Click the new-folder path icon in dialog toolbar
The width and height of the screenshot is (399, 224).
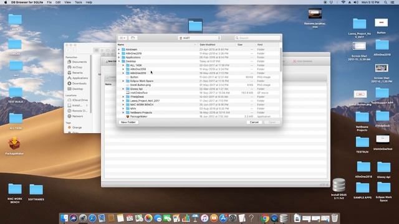[x=133, y=38]
